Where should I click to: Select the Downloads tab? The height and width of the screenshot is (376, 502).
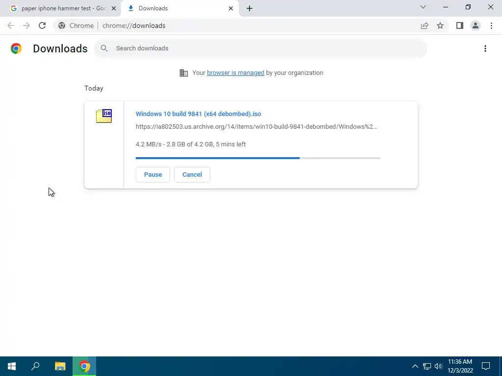pyautogui.click(x=179, y=8)
